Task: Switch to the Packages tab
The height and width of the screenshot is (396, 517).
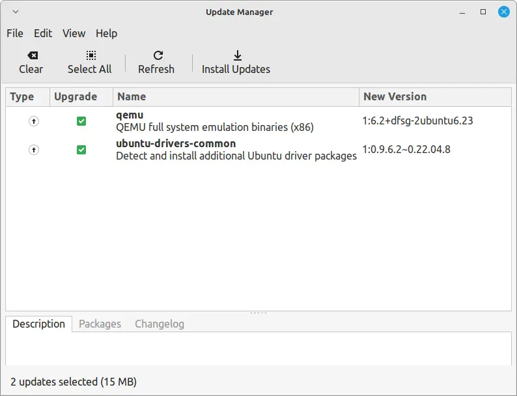Action: tap(100, 324)
